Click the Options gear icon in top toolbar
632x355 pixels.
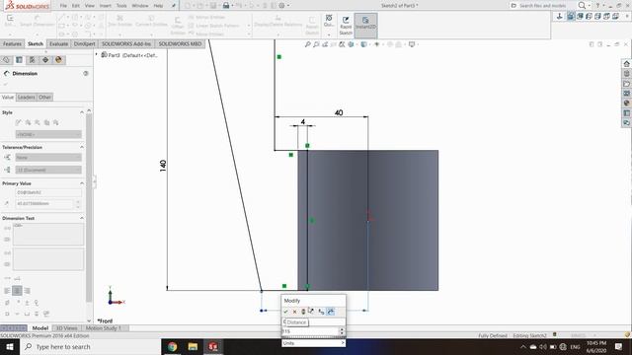tap(281, 6)
